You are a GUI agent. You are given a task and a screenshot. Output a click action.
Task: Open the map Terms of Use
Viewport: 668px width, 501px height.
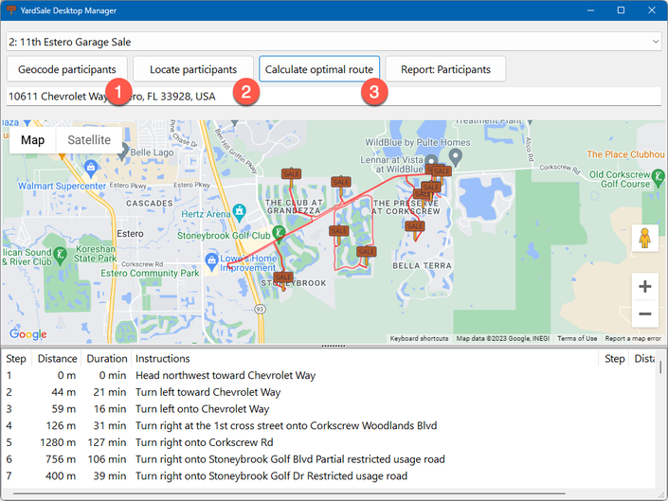pyautogui.click(x=577, y=338)
